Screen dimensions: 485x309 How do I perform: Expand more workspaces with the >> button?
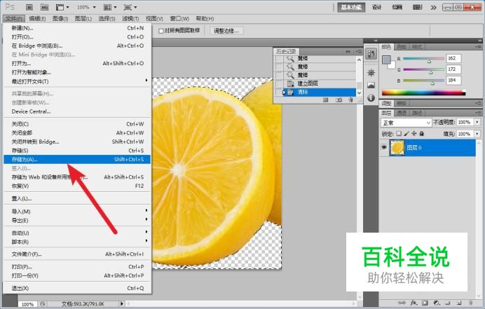434,8
